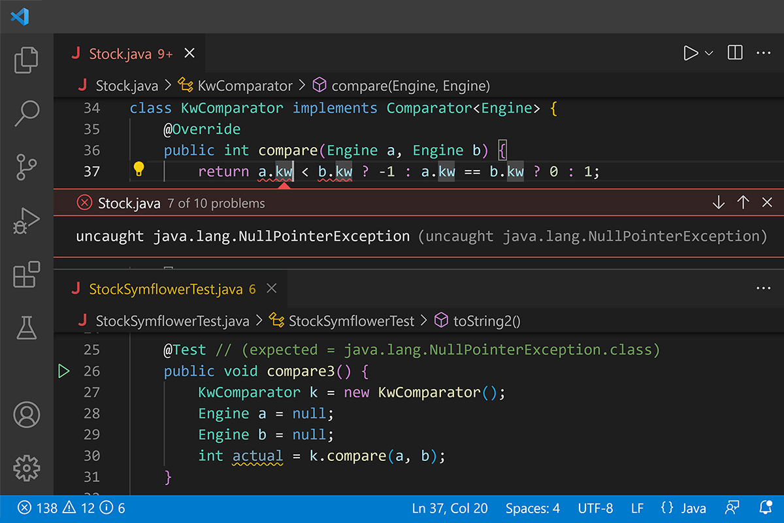The image size is (784, 523).
Task: Open the run options dropdown arrow
Action: [709, 53]
